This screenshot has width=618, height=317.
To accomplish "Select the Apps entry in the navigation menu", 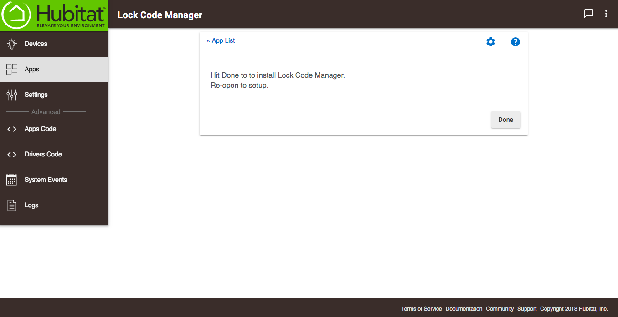I will click(x=31, y=69).
